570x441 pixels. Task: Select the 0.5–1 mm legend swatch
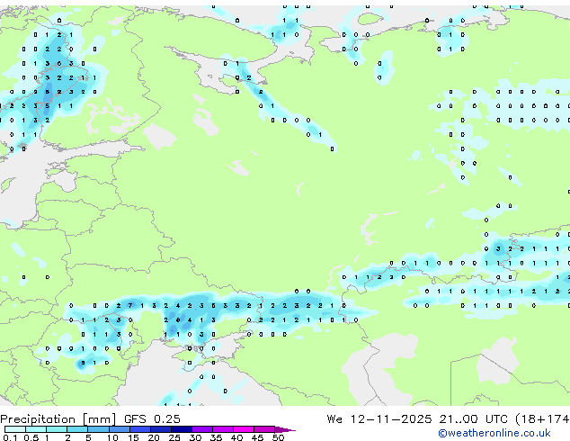(x=36, y=429)
